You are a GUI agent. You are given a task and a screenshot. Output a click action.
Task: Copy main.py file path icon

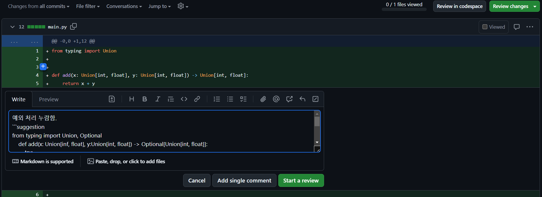pyautogui.click(x=73, y=26)
